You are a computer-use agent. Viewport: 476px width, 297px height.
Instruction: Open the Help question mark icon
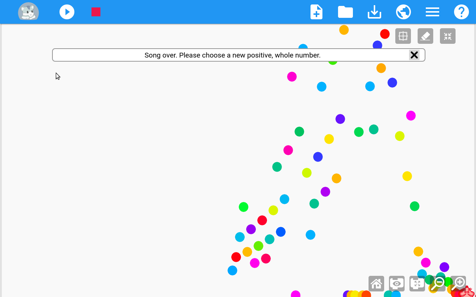(x=461, y=12)
